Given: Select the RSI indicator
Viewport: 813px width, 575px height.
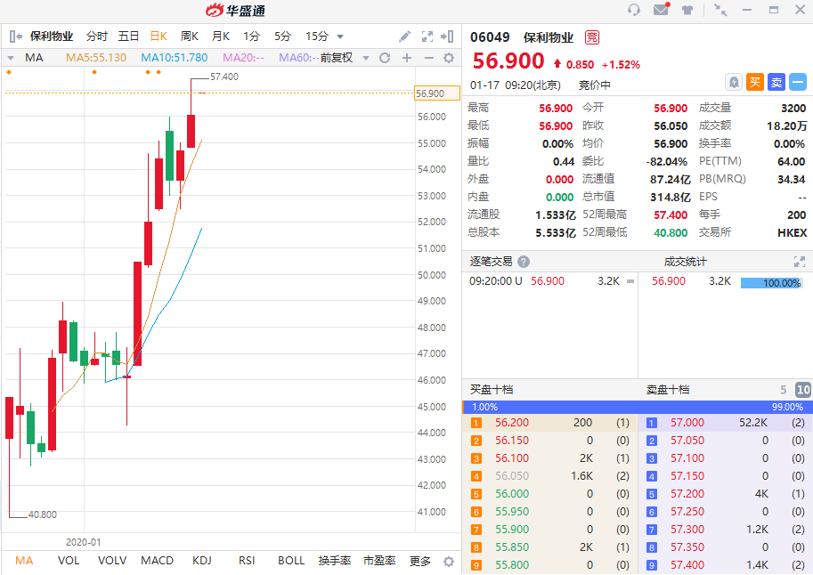Looking at the screenshot, I should tap(247, 561).
